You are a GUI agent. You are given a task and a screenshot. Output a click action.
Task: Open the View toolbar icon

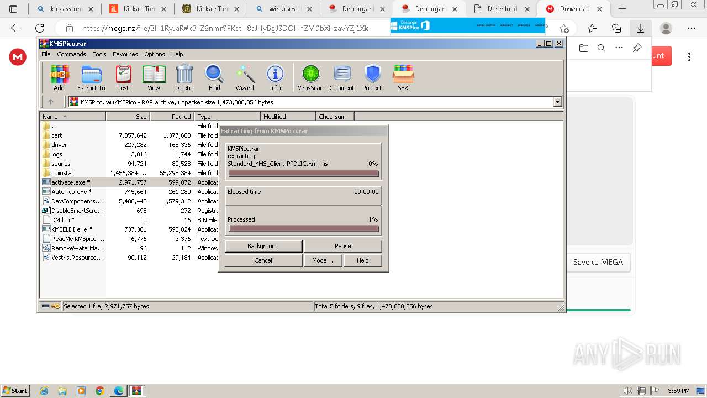pyautogui.click(x=154, y=78)
